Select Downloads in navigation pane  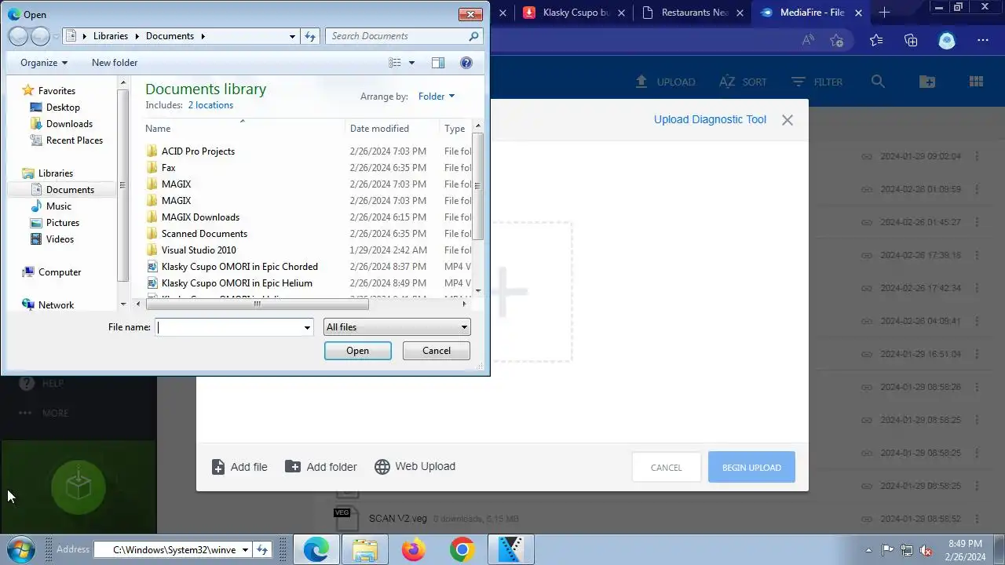point(69,124)
